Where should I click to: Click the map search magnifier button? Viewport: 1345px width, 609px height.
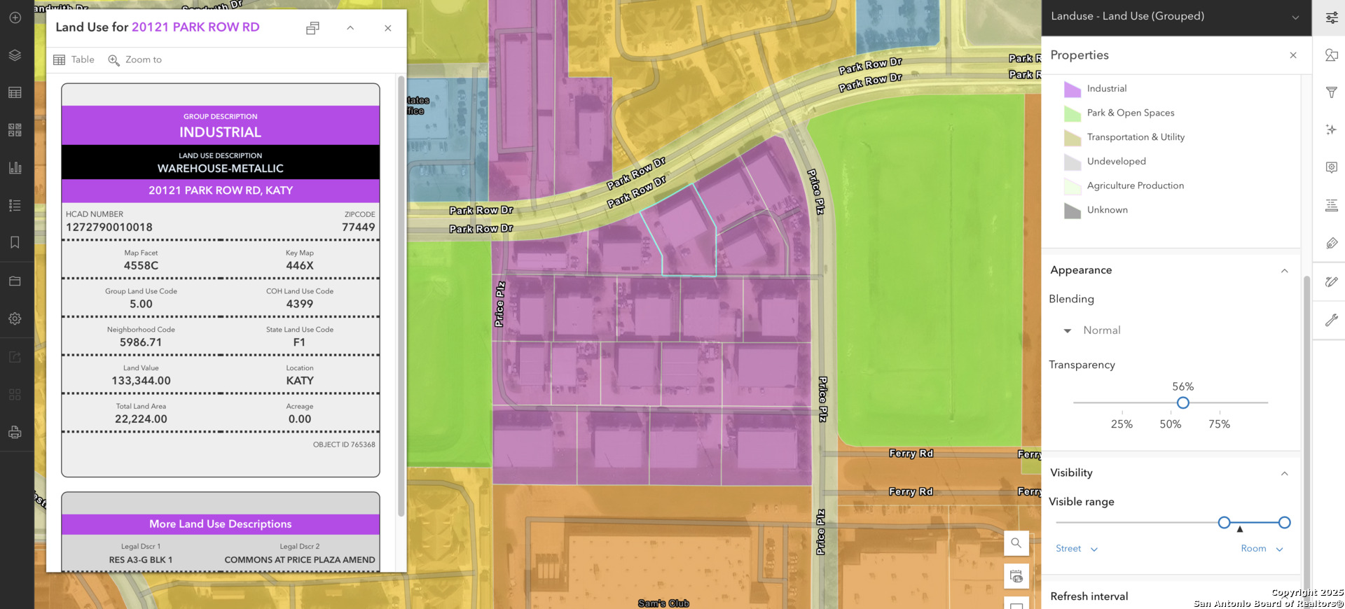1016,543
